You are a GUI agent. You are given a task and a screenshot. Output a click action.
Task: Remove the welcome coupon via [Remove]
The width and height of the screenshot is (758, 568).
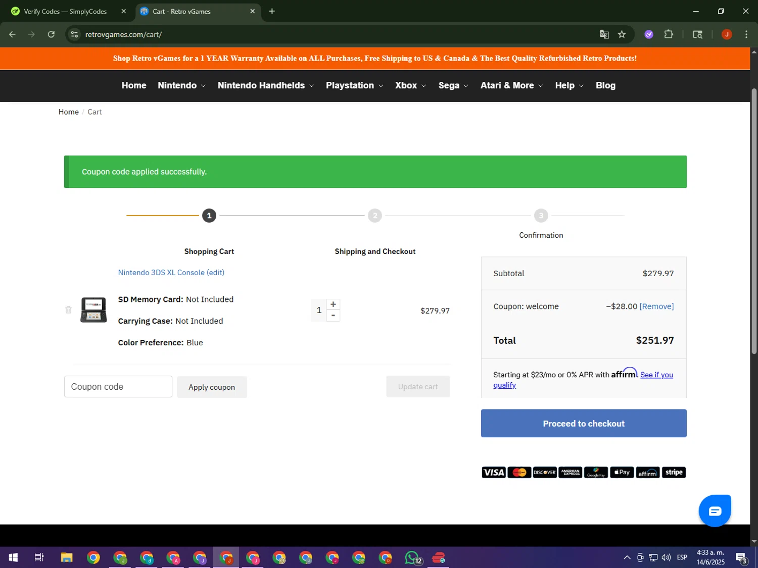(656, 306)
